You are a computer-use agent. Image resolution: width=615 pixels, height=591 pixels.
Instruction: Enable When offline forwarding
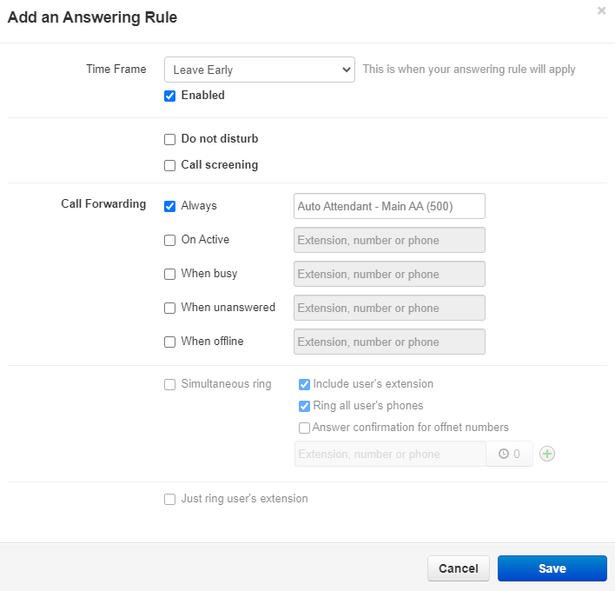coord(170,342)
